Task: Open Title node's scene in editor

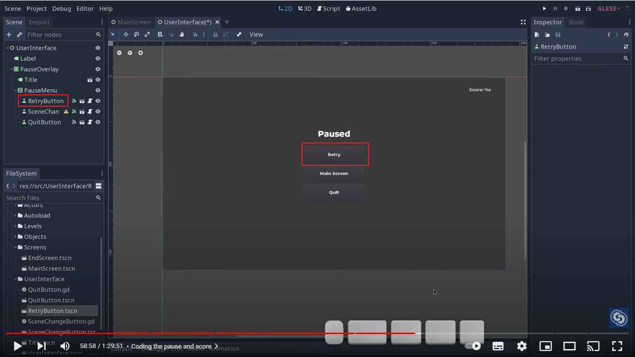Action: point(90,79)
